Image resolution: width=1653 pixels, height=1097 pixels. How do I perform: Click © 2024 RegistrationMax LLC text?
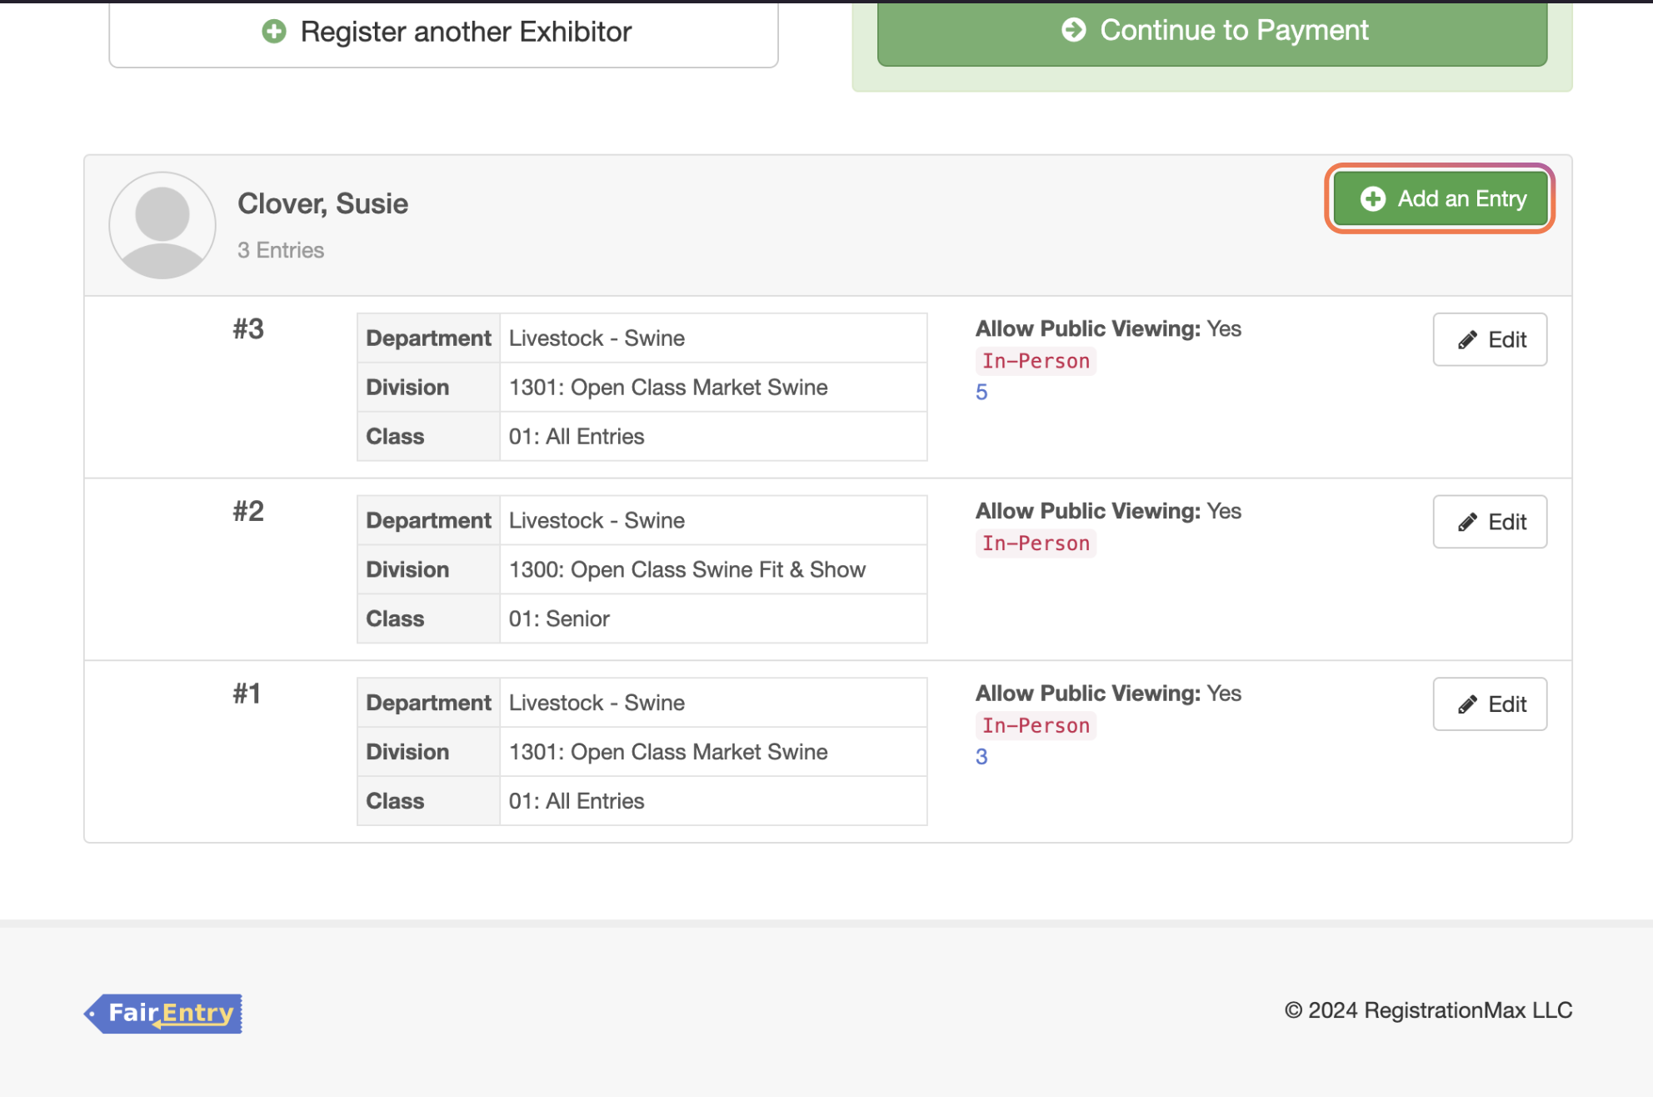pyautogui.click(x=1428, y=1010)
